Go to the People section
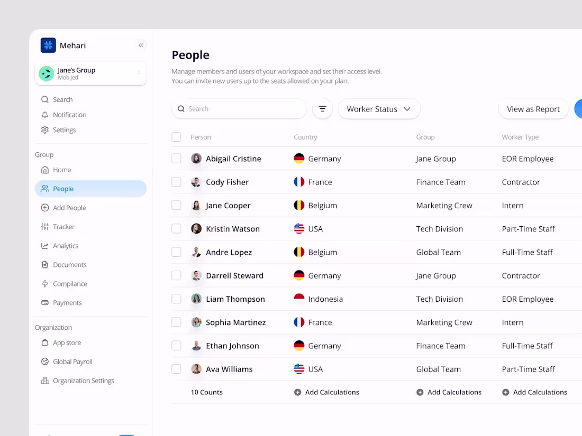The height and width of the screenshot is (436, 582). 63,189
